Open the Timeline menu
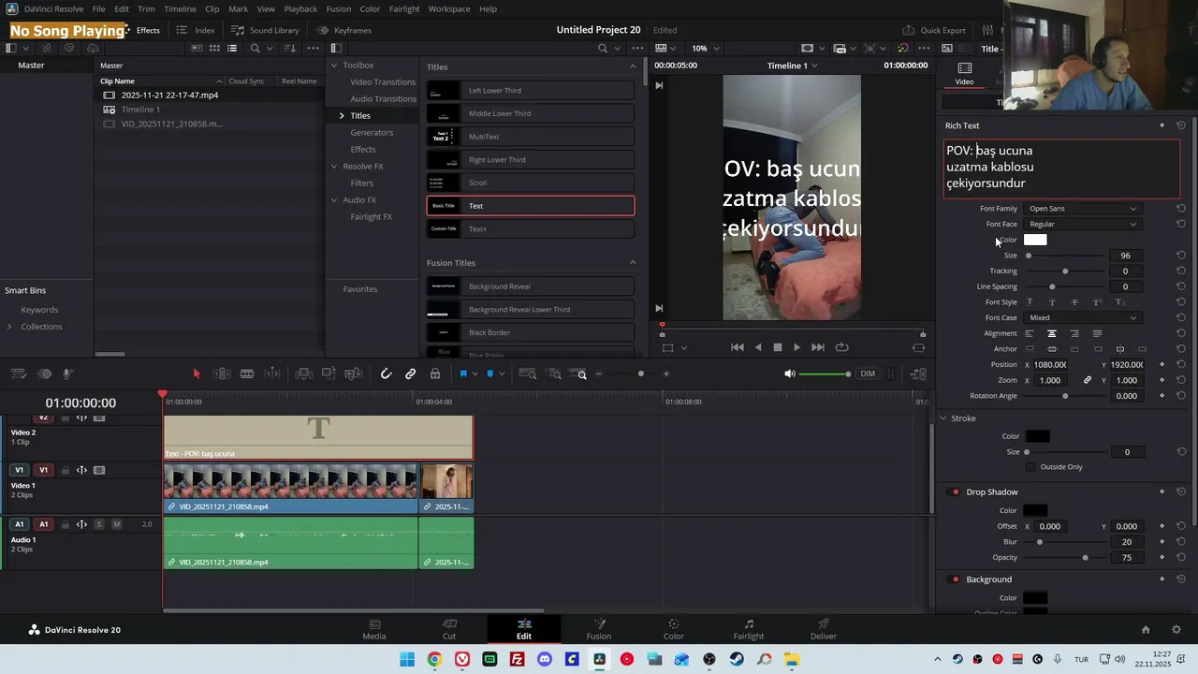This screenshot has width=1198, height=674. (180, 8)
